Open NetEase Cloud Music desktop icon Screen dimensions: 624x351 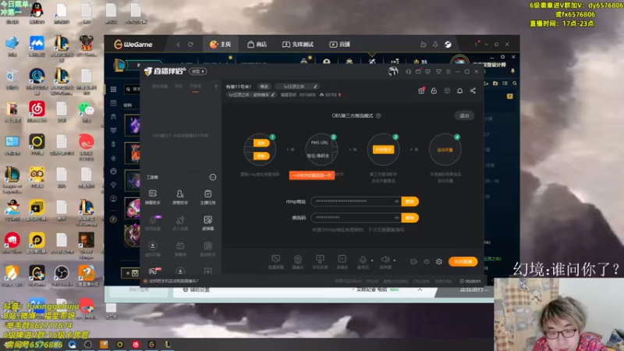click(x=37, y=111)
